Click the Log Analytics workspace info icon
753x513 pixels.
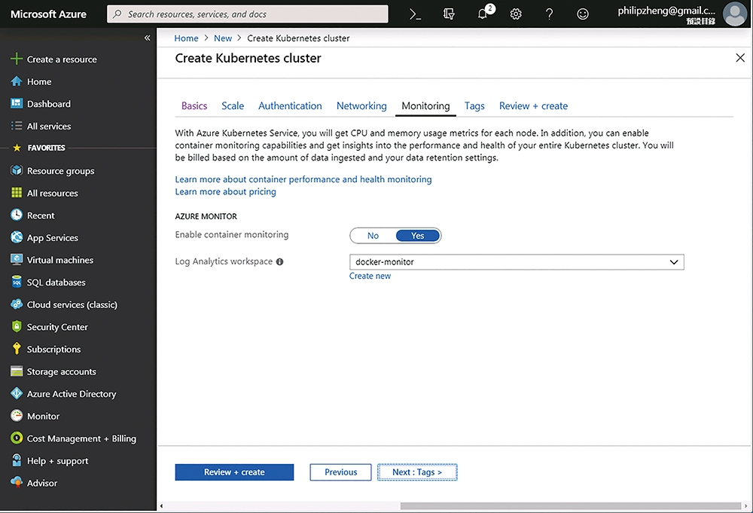point(279,262)
